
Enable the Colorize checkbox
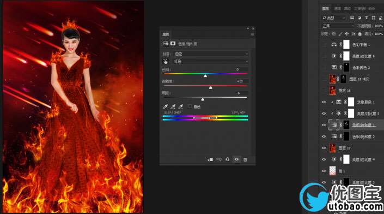[190, 106]
